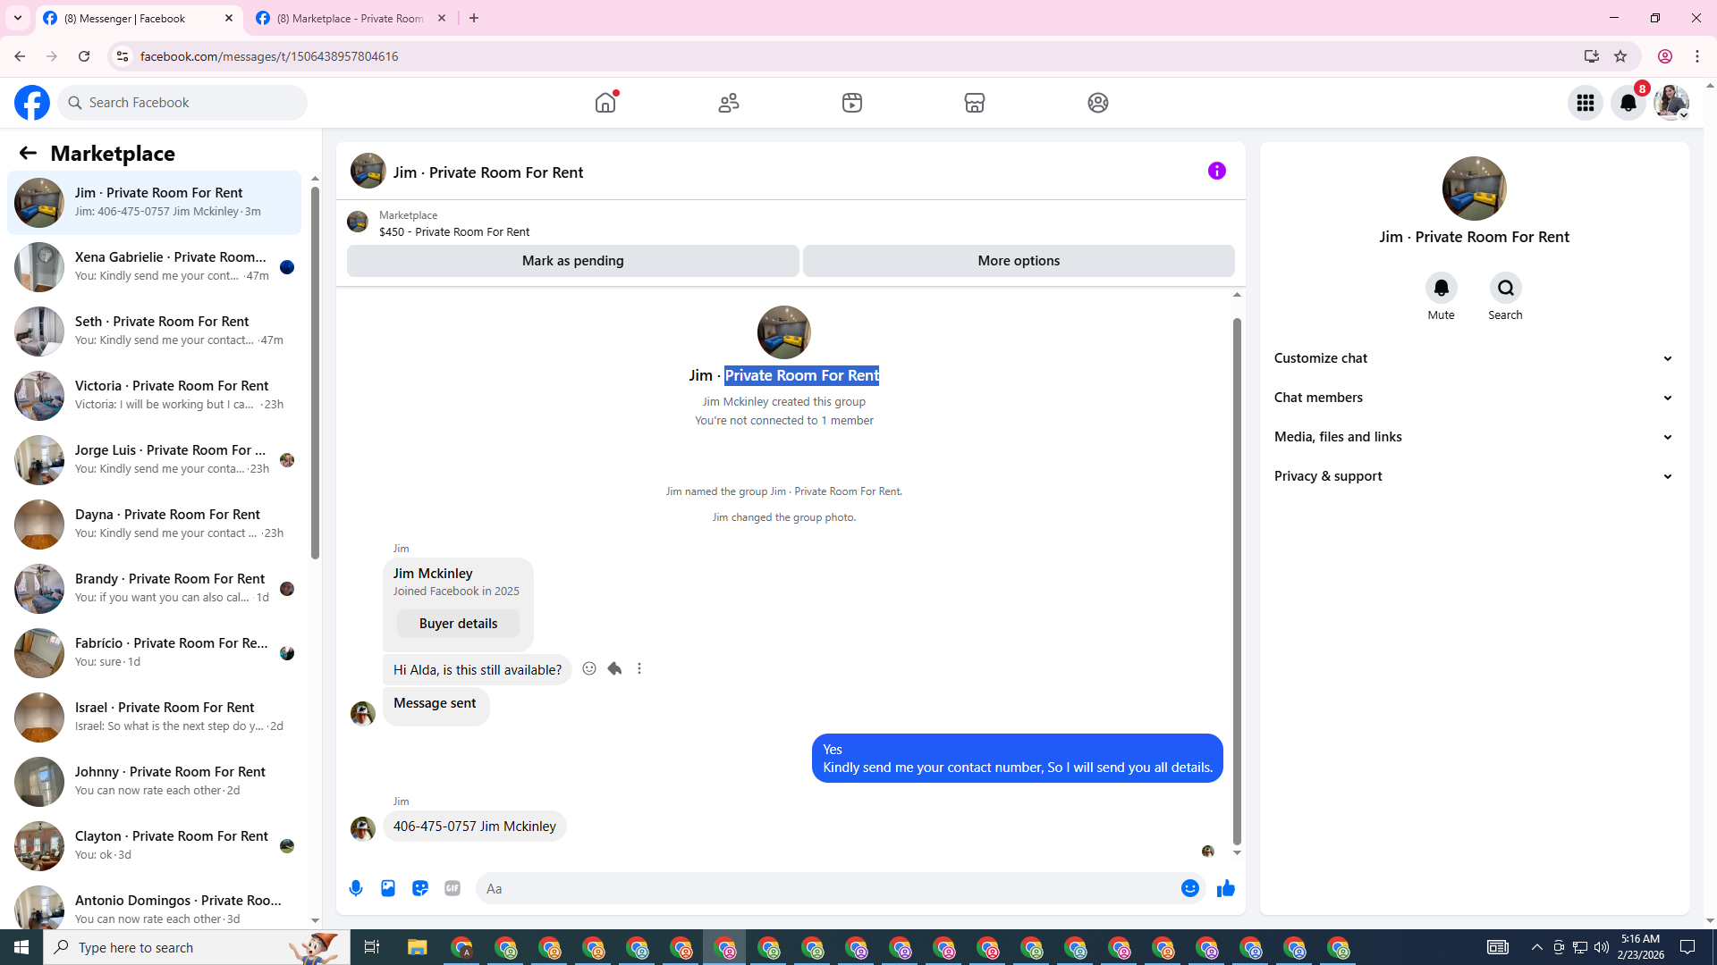Viewport: 1717px width, 965px height.
Task: Open more options for 'still available' message
Action: pos(639,668)
